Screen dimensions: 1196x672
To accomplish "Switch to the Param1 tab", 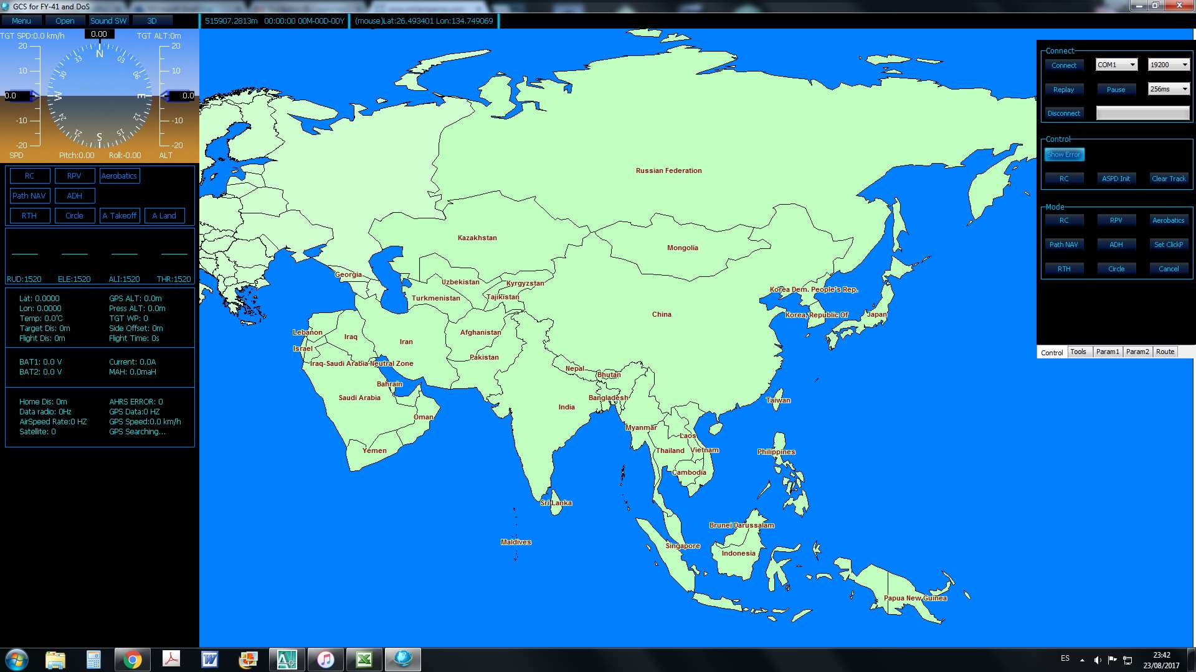I will tap(1108, 352).
